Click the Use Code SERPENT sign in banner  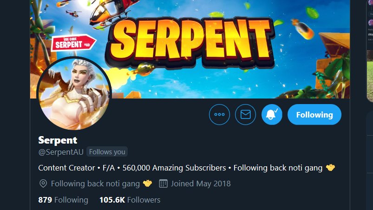[x=74, y=44]
